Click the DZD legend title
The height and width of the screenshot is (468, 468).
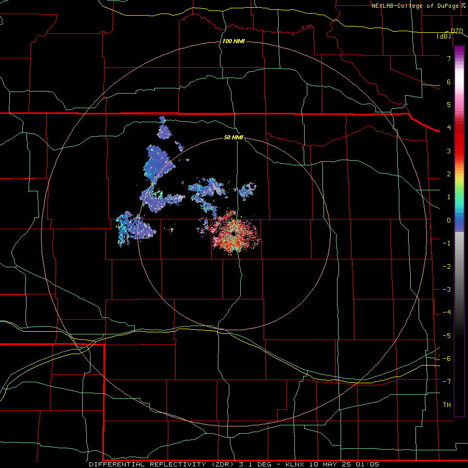click(457, 31)
